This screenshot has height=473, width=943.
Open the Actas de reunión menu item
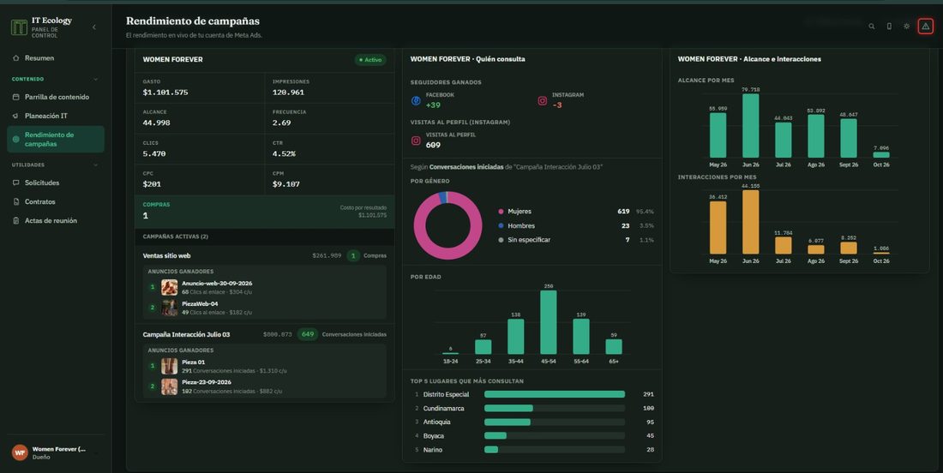[56, 220]
